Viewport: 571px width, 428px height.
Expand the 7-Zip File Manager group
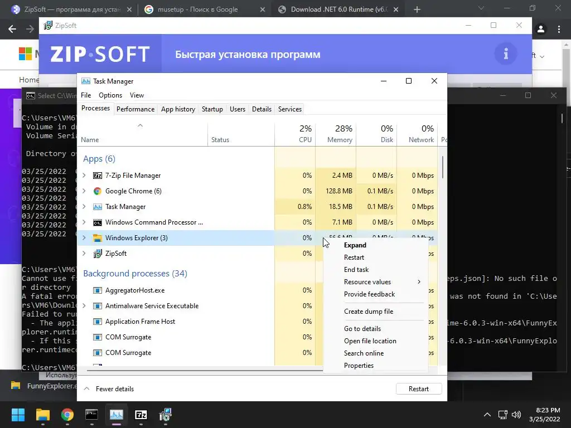tap(84, 176)
